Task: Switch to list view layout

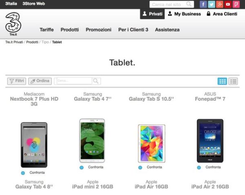Action: point(233,81)
